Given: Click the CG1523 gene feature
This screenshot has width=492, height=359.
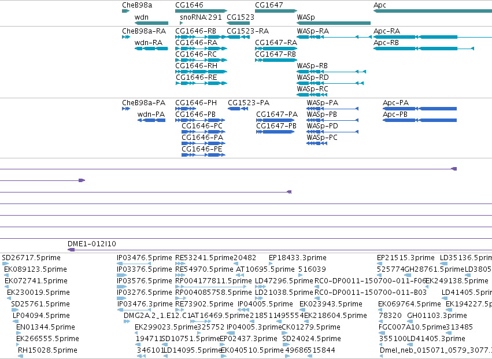Looking at the screenshot, I should 238,23.
